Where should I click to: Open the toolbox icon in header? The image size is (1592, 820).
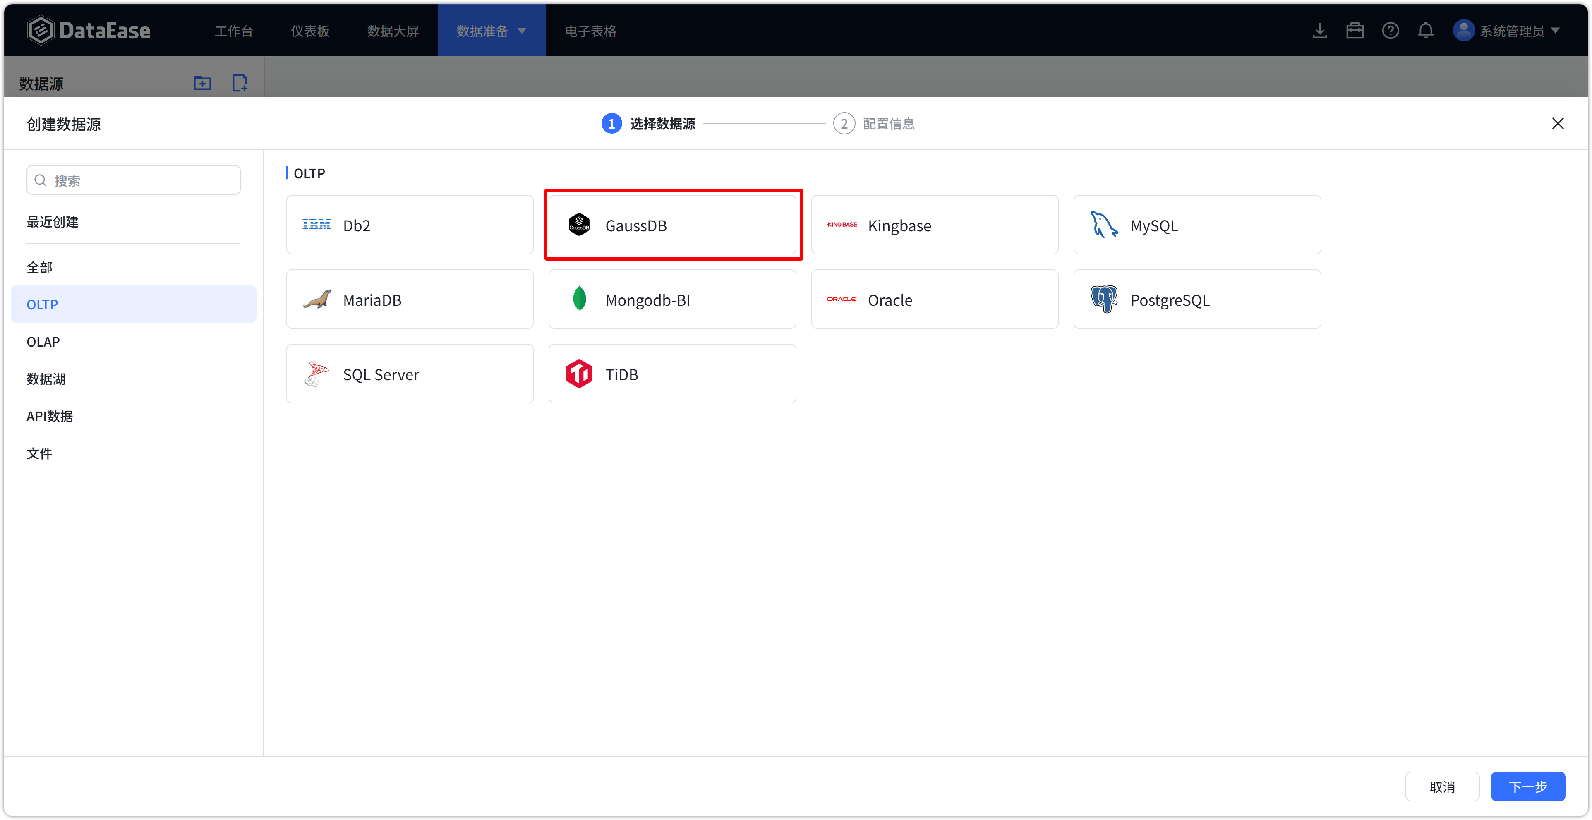[1355, 30]
